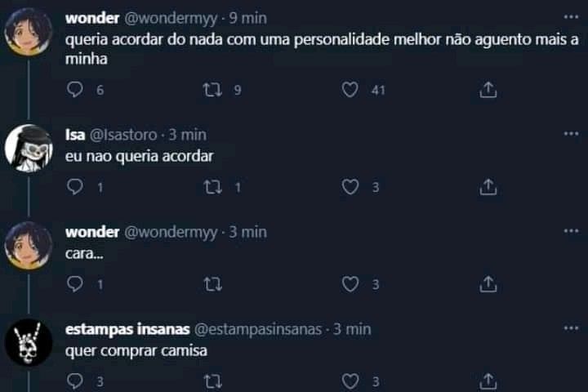The image size is (588, 392).
Task: Reply to wonder's original tweet
Action: click(x=75, y=90)
